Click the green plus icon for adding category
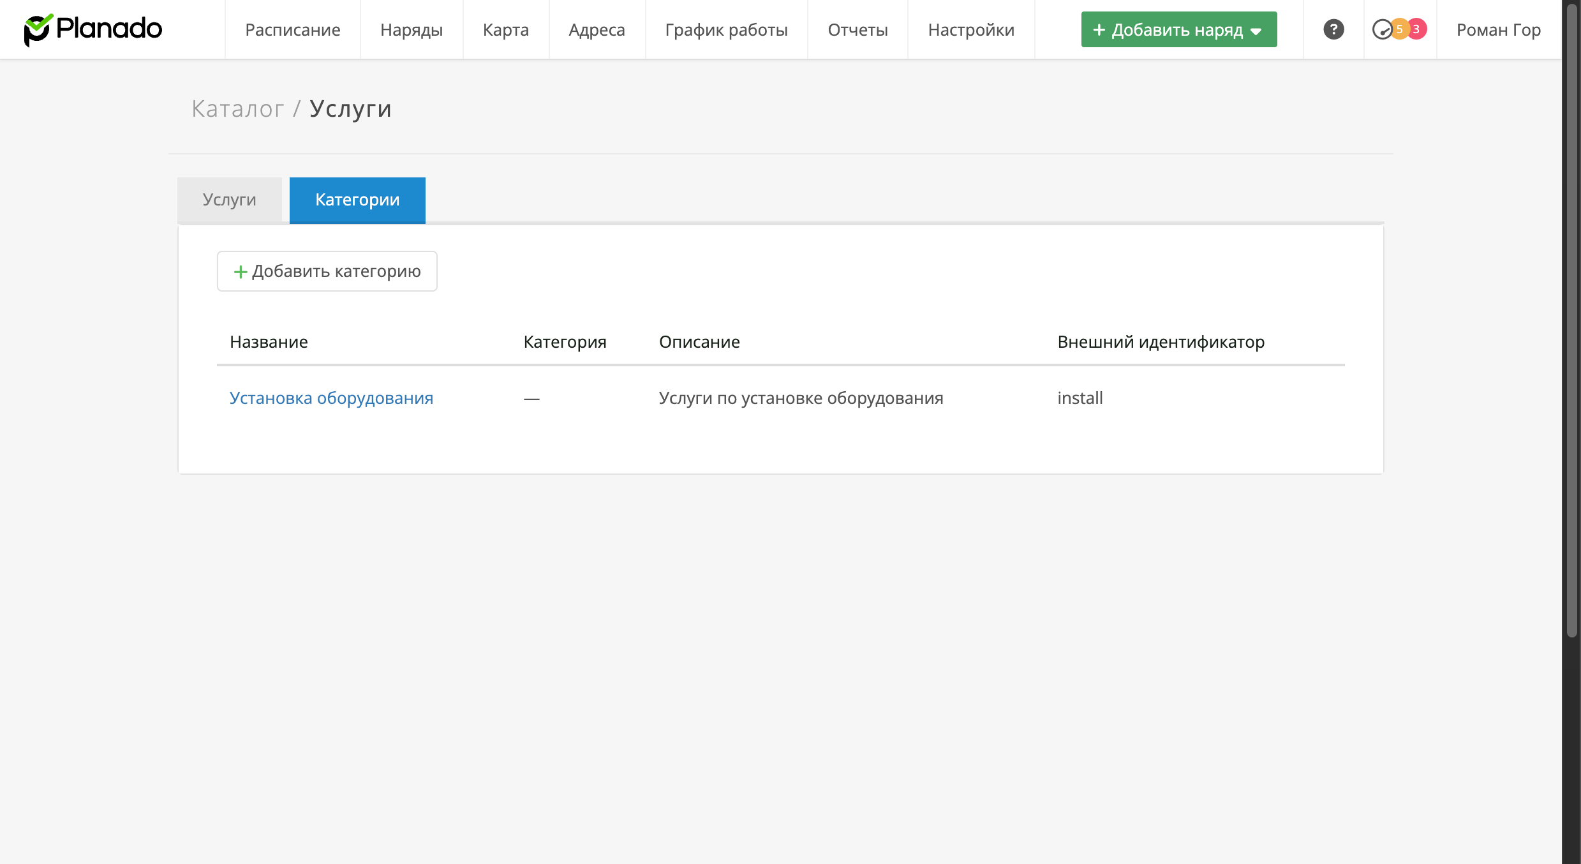Image resolution: width=1581 pixels, height=864 pixels. (240, 272)
